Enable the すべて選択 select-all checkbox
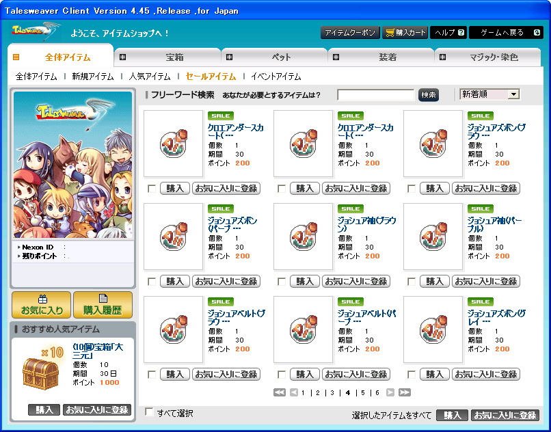The width and height of the screenshot is (551, 432). click(149, 412)
